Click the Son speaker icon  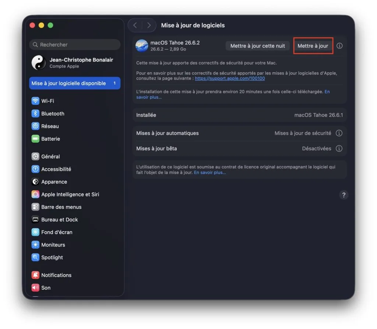[x=35, y=288]
